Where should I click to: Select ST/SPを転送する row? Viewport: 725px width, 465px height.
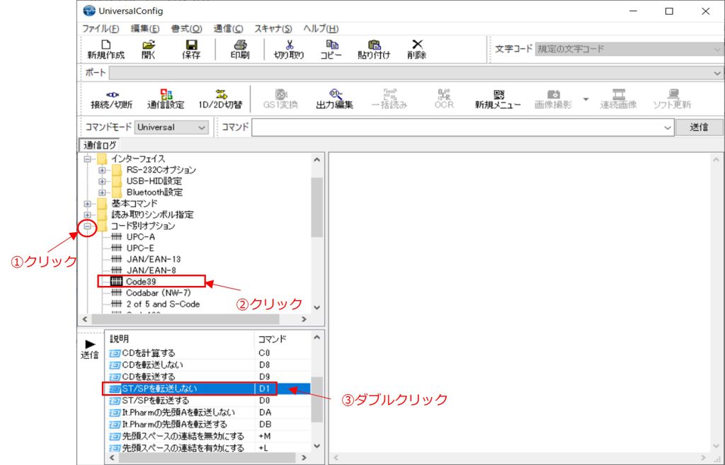tap(208, 401)
